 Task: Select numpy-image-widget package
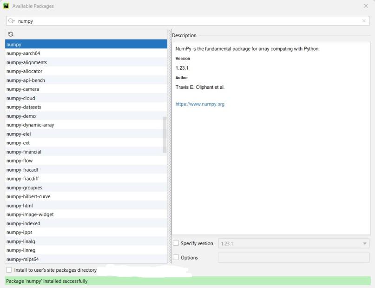[x=86, y=214]
